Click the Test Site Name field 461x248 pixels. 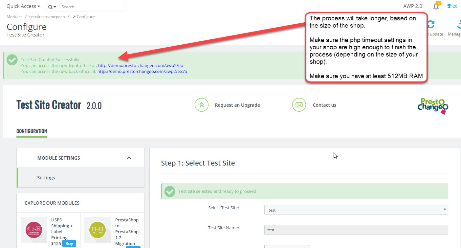356,230
